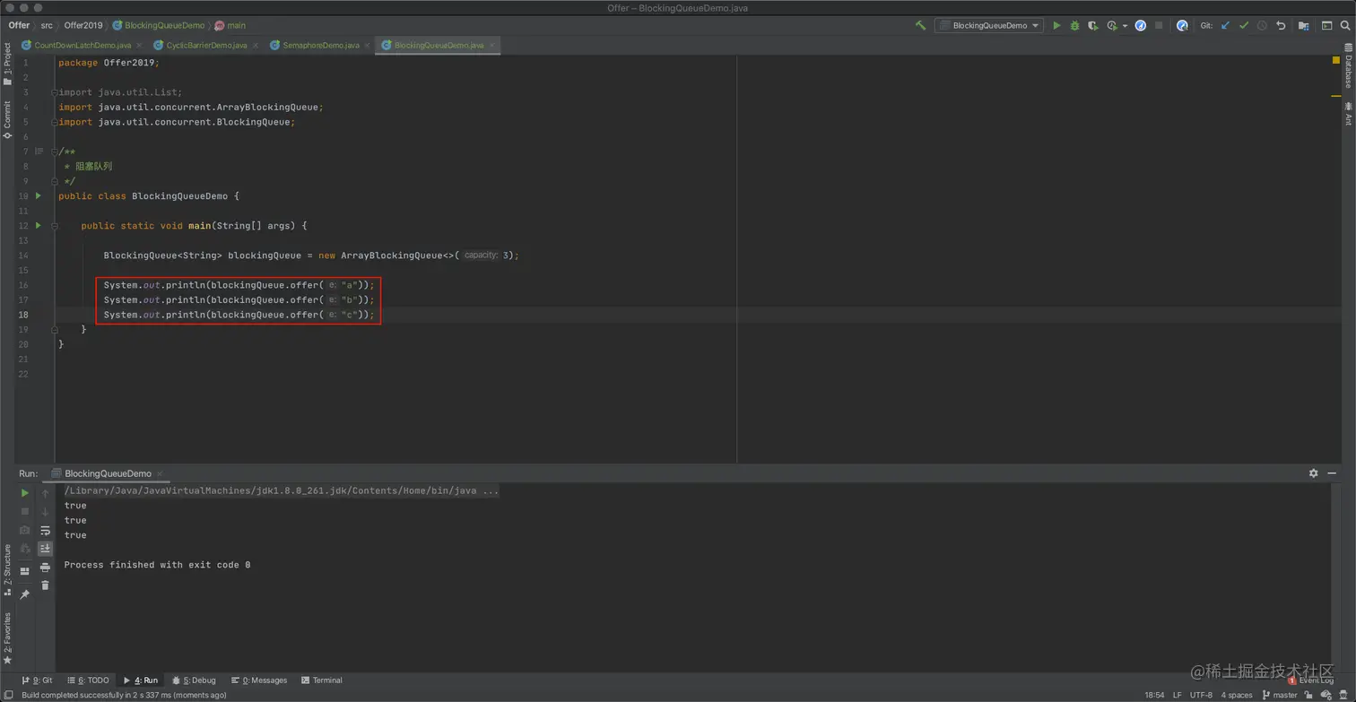This screenshot has height=702, width=1356.
Task: Open the profiler run options dropdown arrow
Action: [x=1125, y=26]
